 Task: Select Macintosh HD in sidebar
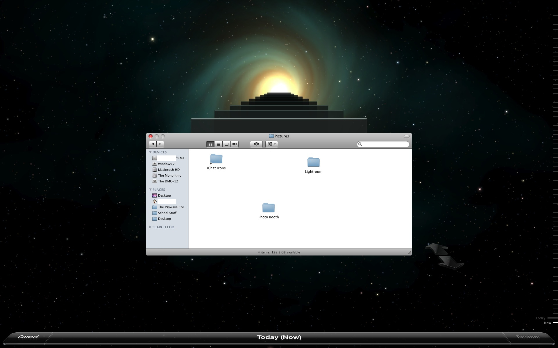[169, 170]
